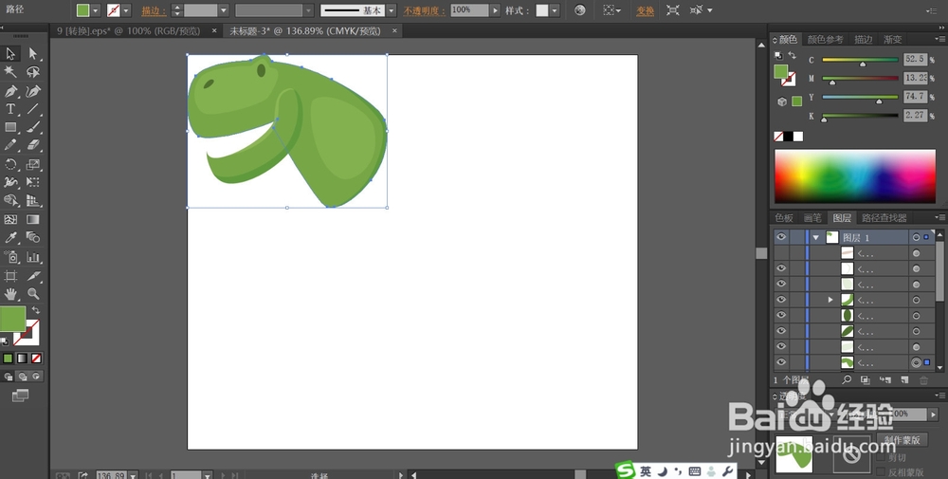This screenshot has width=948, height=479.
Task: Click the create new layer icon
Action: (x=904, y=379)
